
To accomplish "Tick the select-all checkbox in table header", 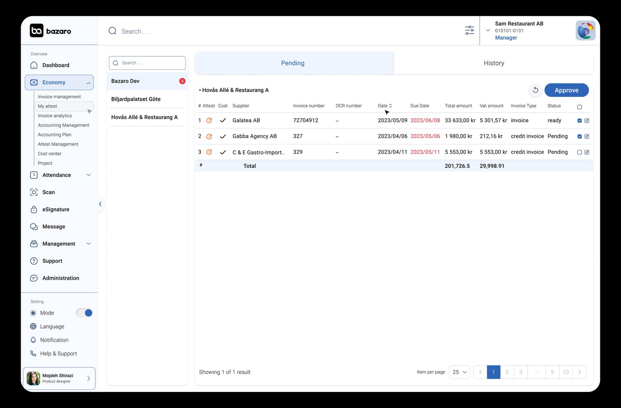I will (580, 107).
